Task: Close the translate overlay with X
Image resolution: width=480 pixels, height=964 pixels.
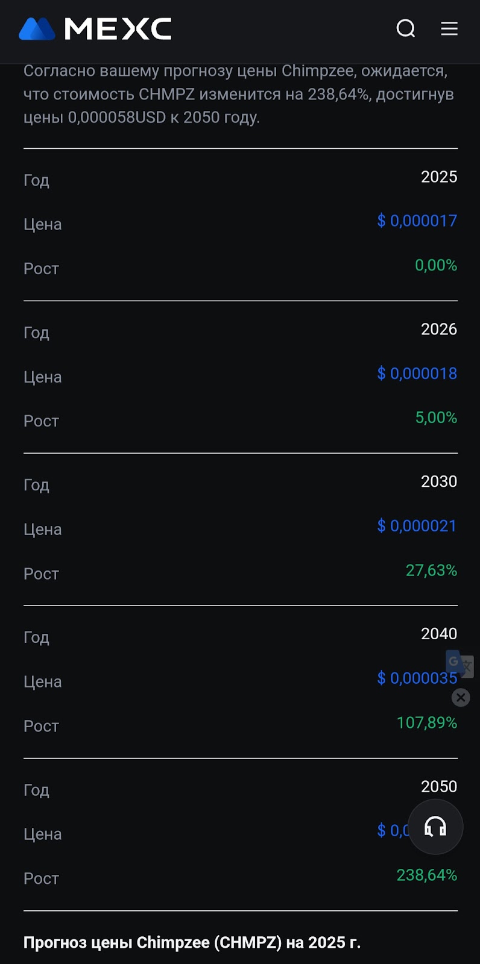Action: [461, 698]
